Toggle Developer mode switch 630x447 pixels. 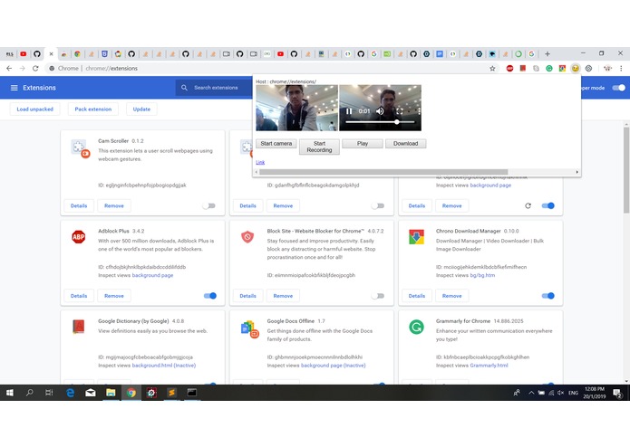619,88
